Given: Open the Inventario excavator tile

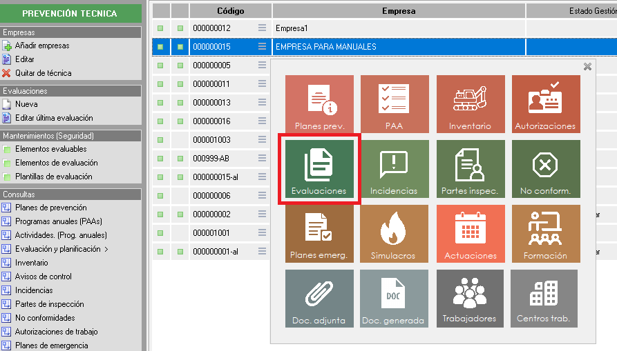Looking at the screenshot, I should pos(470,104).
